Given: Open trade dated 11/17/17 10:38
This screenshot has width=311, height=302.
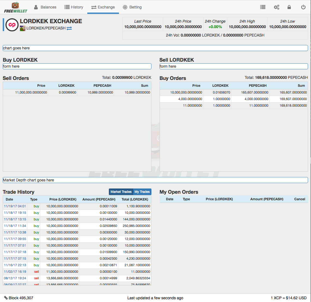Looking at the screenshot, I should (x=15, y=232).
